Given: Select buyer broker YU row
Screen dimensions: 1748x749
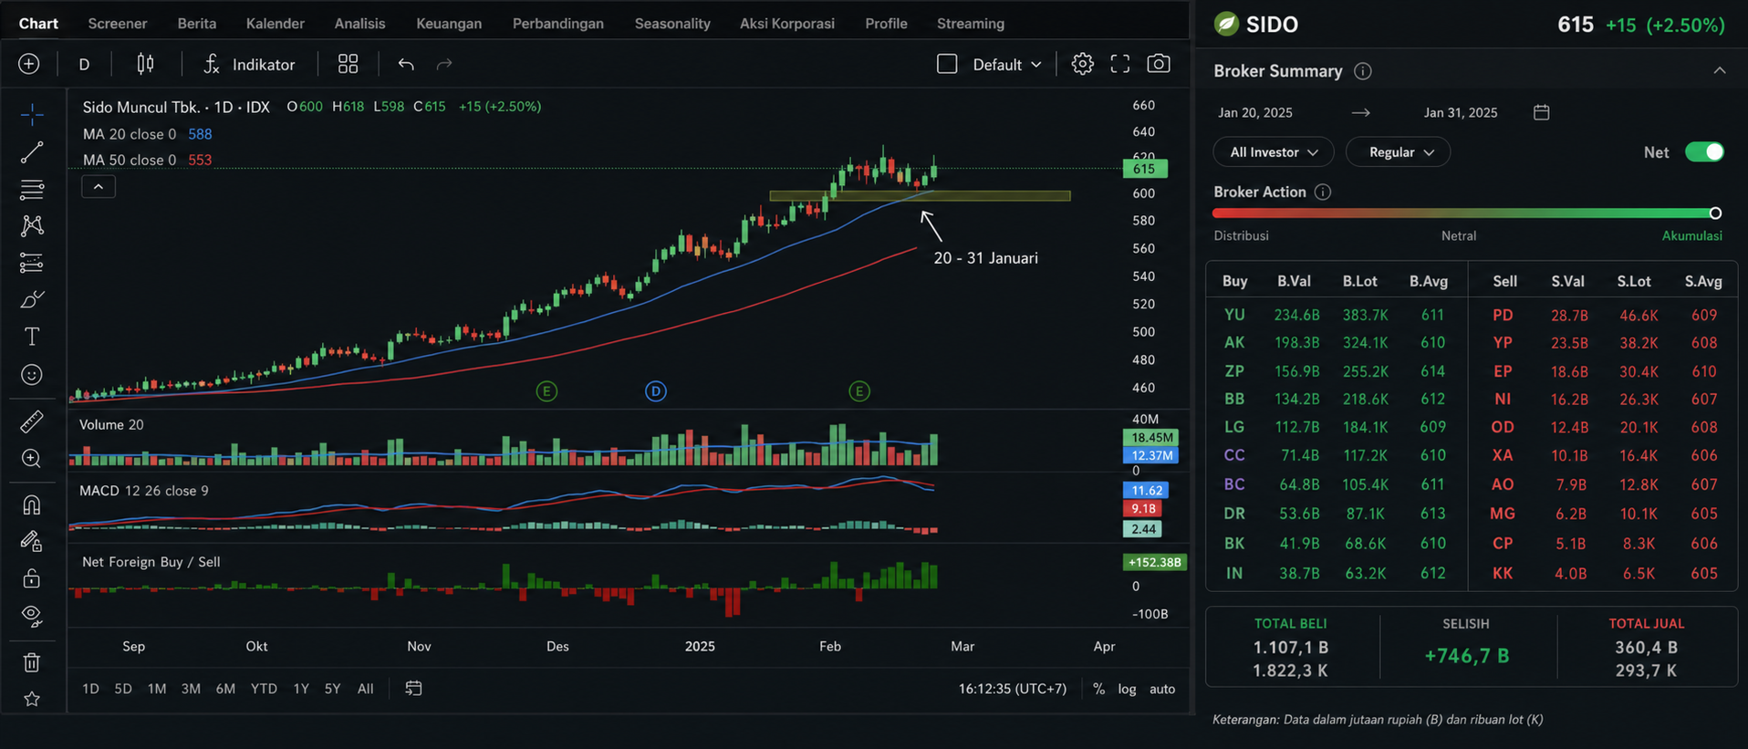Looking at the screenshot, I should tap(1337, 315).
